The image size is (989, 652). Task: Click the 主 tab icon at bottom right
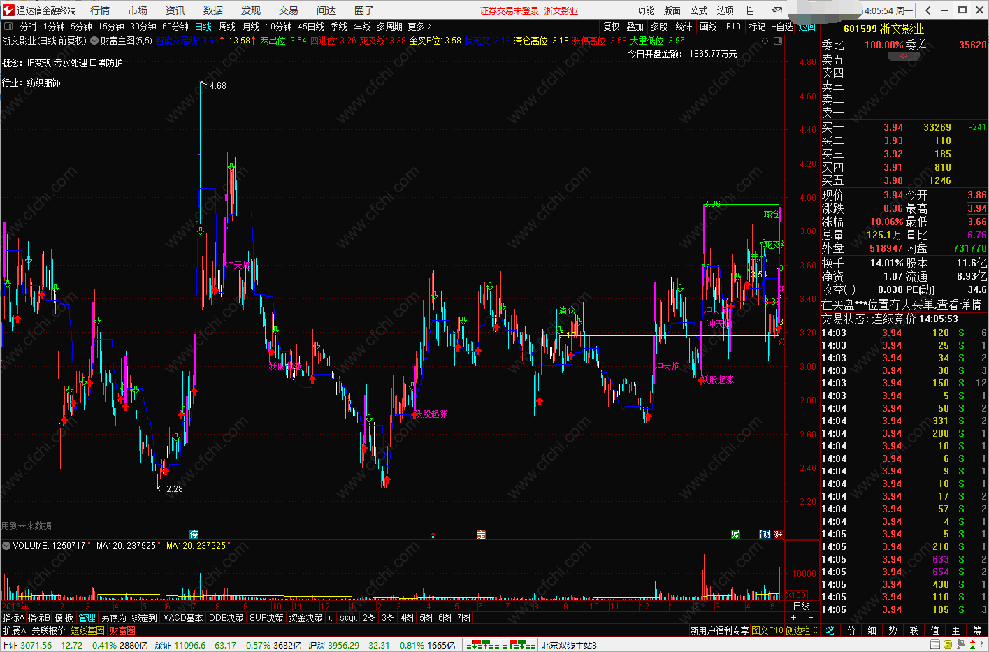(956, 630)
